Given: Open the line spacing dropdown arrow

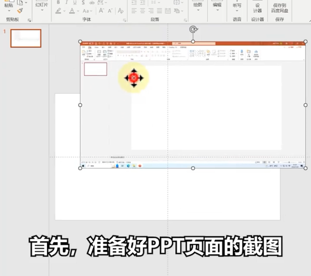Looking at the screenshot, I should click(x=159, y=3).
